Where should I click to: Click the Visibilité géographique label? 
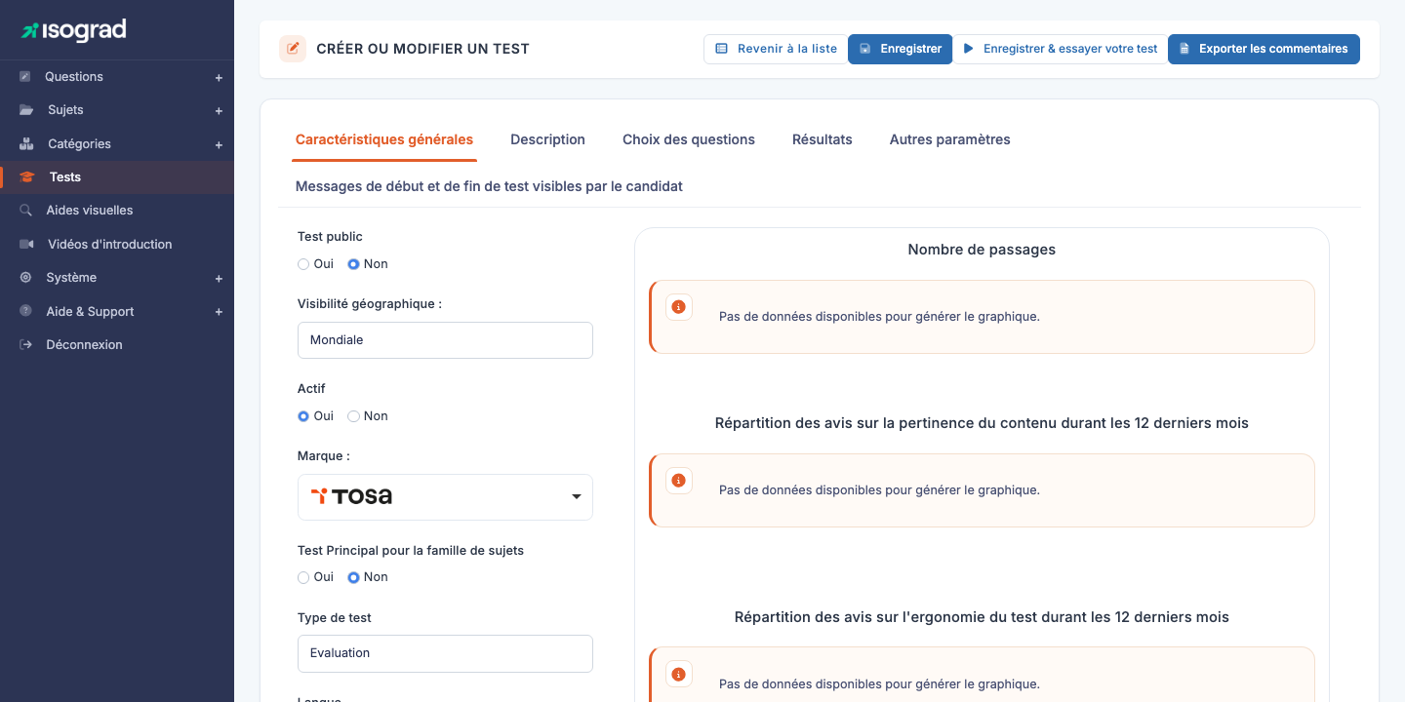coord(370,304)
